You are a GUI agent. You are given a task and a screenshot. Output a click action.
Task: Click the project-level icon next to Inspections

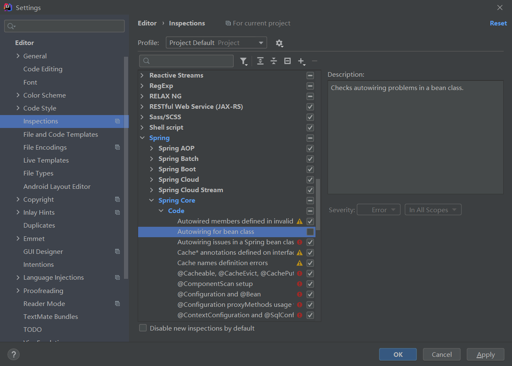117,121
